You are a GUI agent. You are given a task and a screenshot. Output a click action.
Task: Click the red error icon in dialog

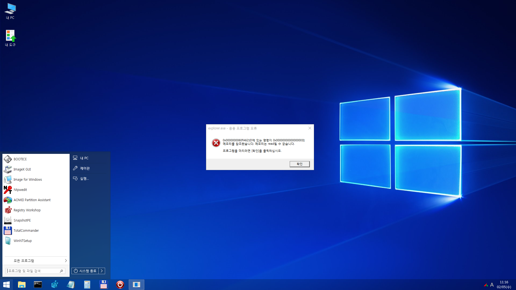pos(216,143)
